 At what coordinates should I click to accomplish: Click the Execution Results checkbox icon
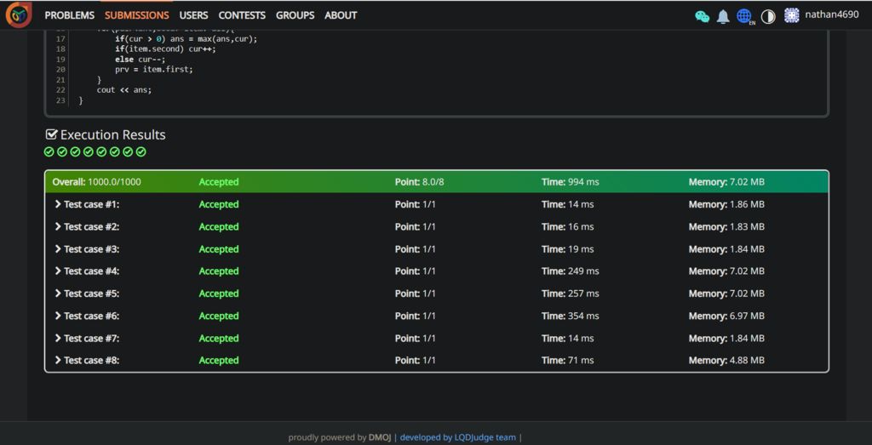[x=51, y=134]
